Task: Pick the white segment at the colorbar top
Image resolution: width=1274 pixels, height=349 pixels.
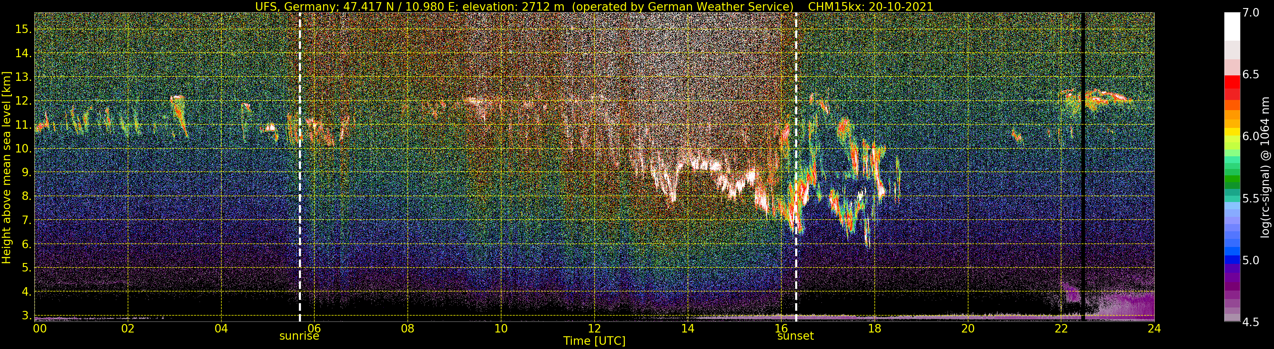Action: click(x=1232, y=26)
